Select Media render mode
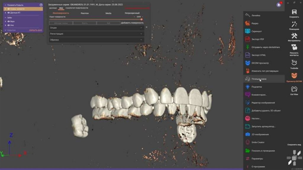The width and height of the screenshot is (303, 170). (108, 13)
